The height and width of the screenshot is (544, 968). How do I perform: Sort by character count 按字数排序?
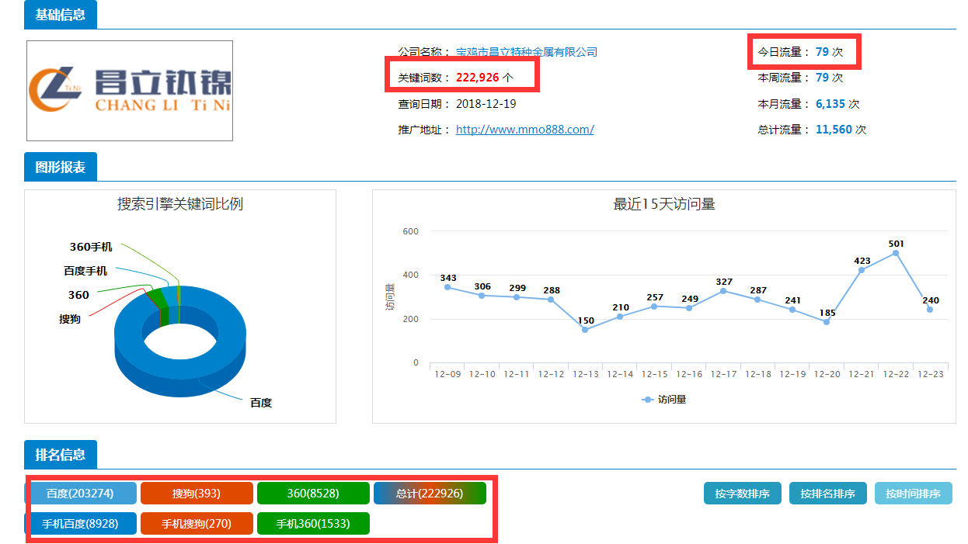point(743,494)
